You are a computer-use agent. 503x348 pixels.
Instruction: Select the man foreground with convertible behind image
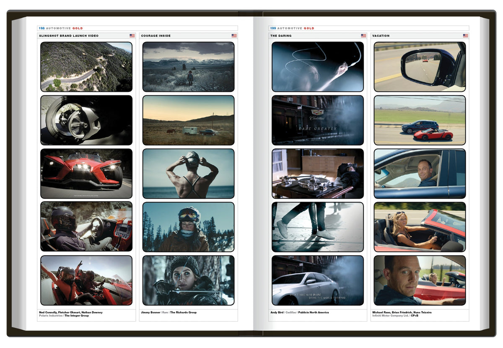click(x=420, y=280)
